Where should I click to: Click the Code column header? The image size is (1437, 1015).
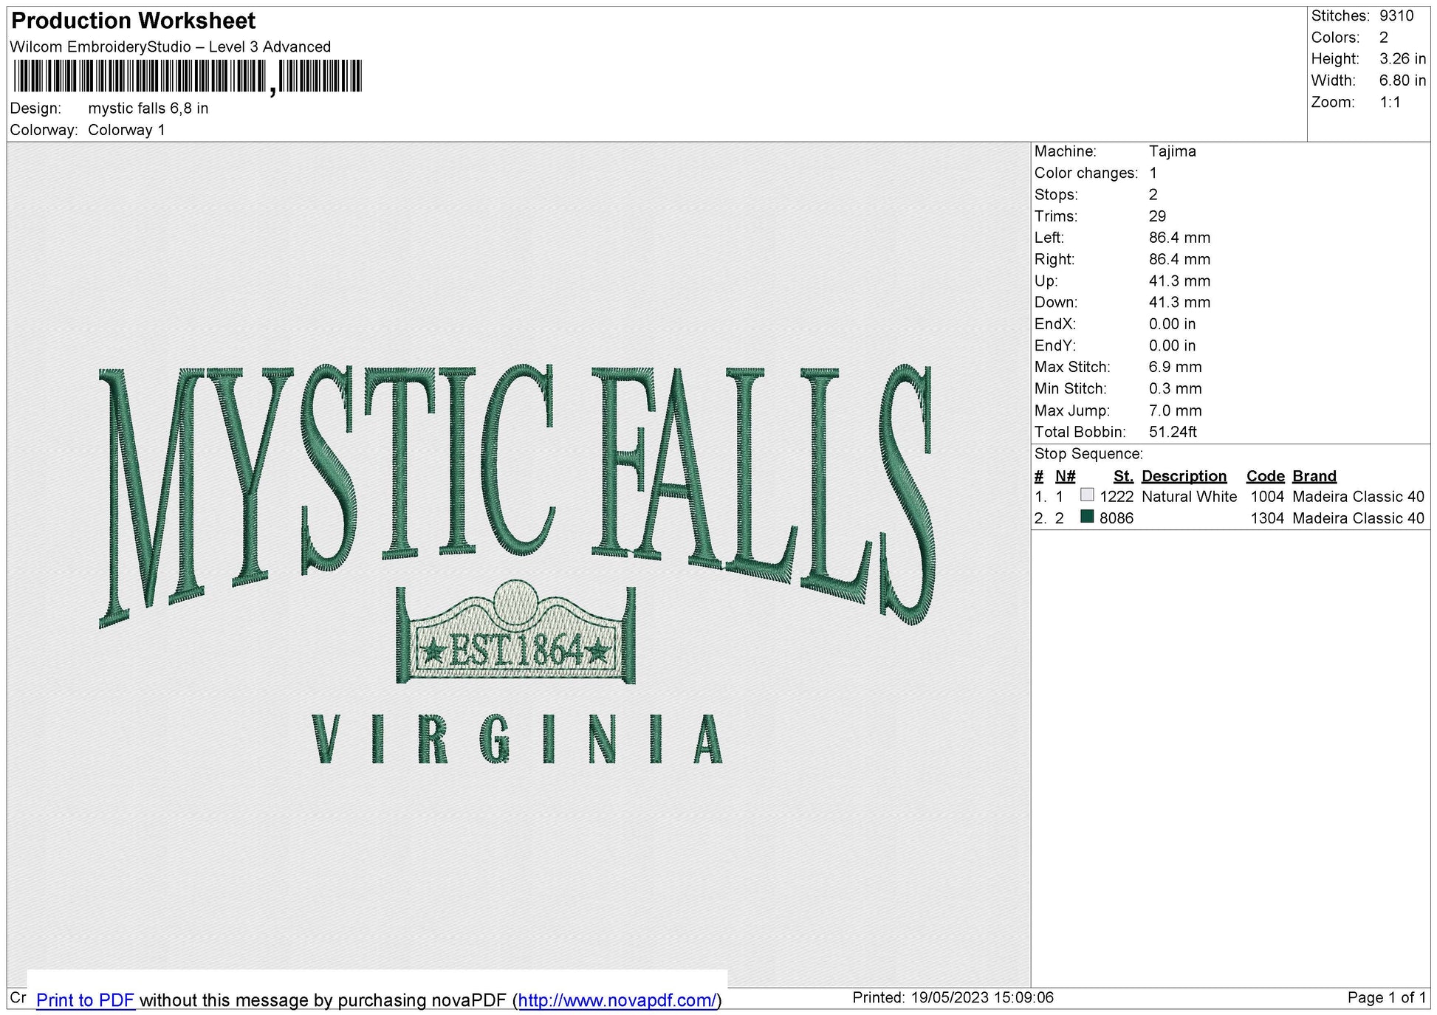[1264, 476]
